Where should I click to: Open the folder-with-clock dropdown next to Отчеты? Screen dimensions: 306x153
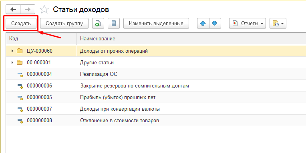point(278,23)
